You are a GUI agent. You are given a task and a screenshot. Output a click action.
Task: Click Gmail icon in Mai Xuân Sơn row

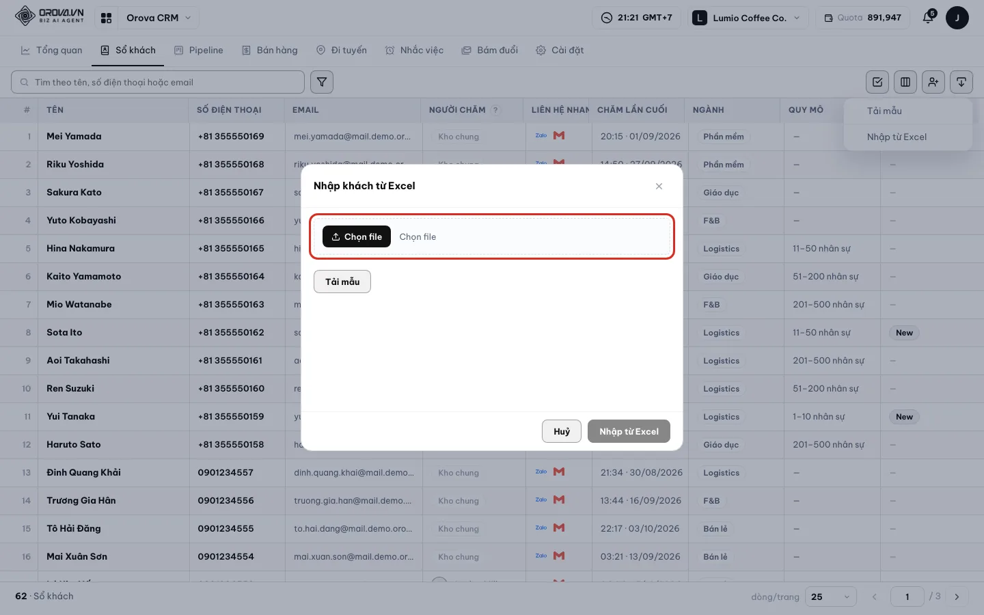(x=559, y=556)
